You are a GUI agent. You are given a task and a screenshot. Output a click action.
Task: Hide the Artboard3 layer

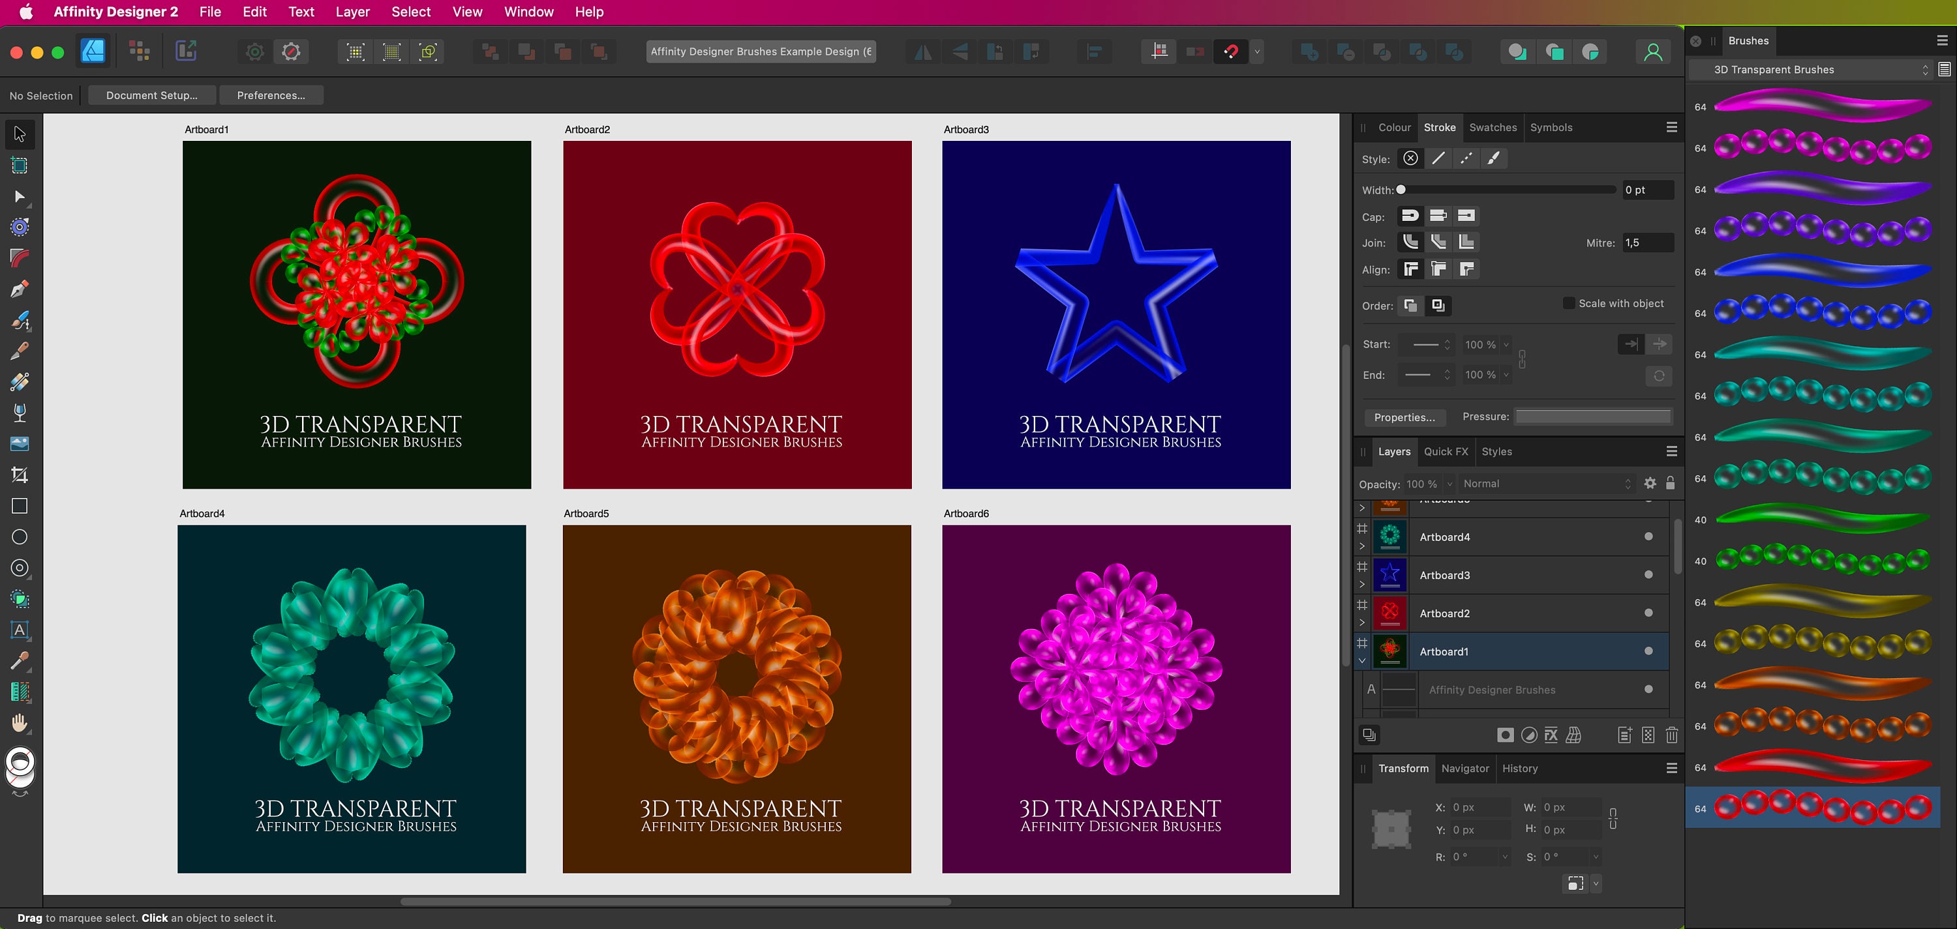click(x=1648, y=574)
